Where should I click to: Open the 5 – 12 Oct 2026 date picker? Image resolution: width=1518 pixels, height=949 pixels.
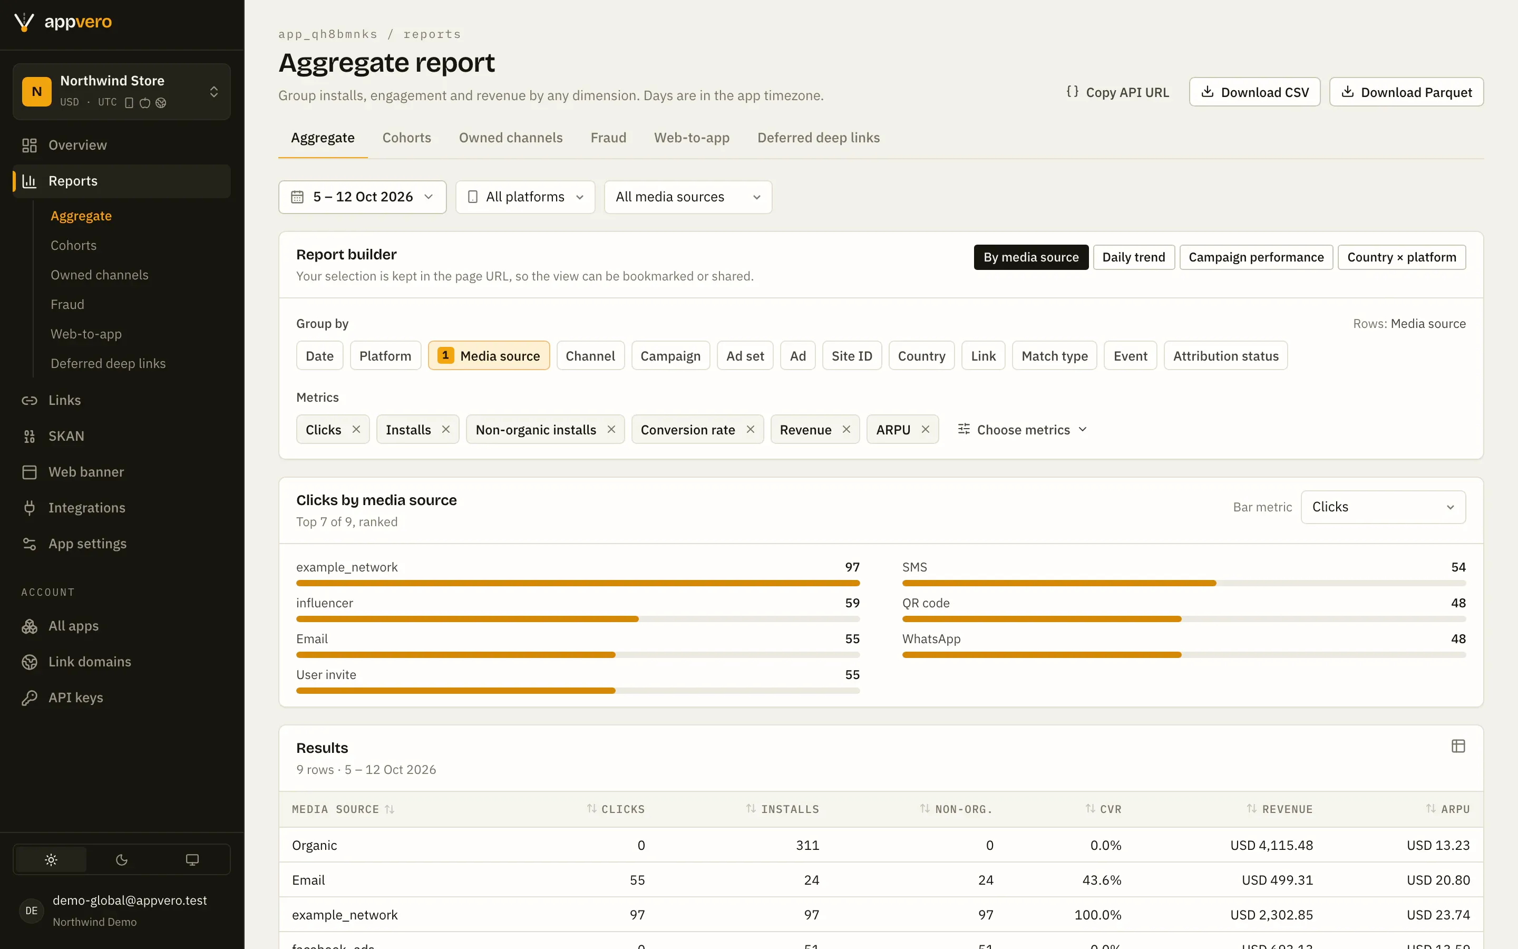pos(362,197)
